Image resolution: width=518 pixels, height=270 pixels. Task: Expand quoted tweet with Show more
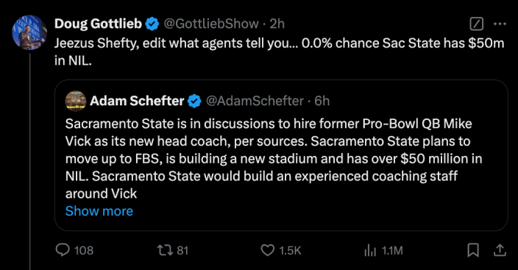click(99, 211)
